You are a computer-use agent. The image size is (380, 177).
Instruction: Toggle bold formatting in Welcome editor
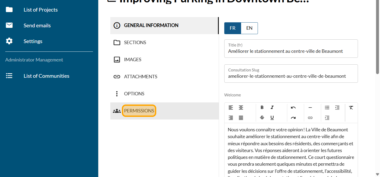(x=262, y=107)
